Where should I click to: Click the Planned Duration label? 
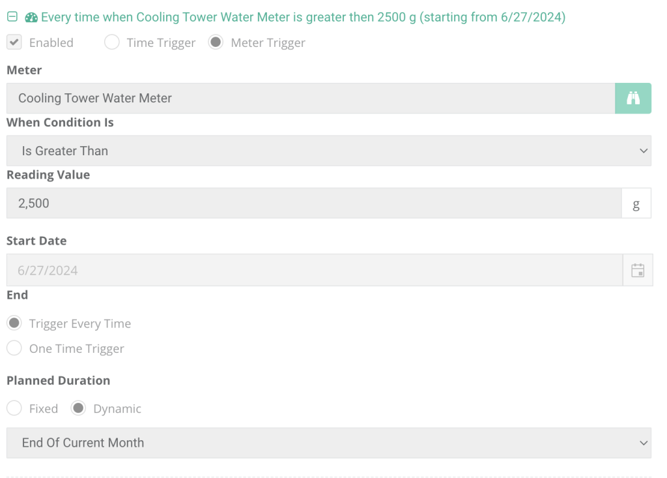click(x=58, y=380)
